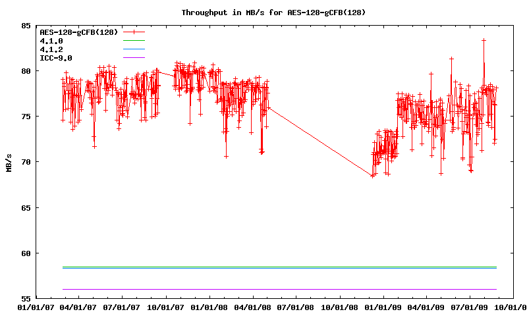Click the highest peak data point above 83
This screenshot has height=316, width=527.
[x=484, y=40]
